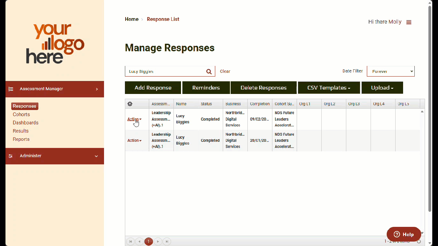
Task: Go to the first page of results
Action: [x=130, y=242]
